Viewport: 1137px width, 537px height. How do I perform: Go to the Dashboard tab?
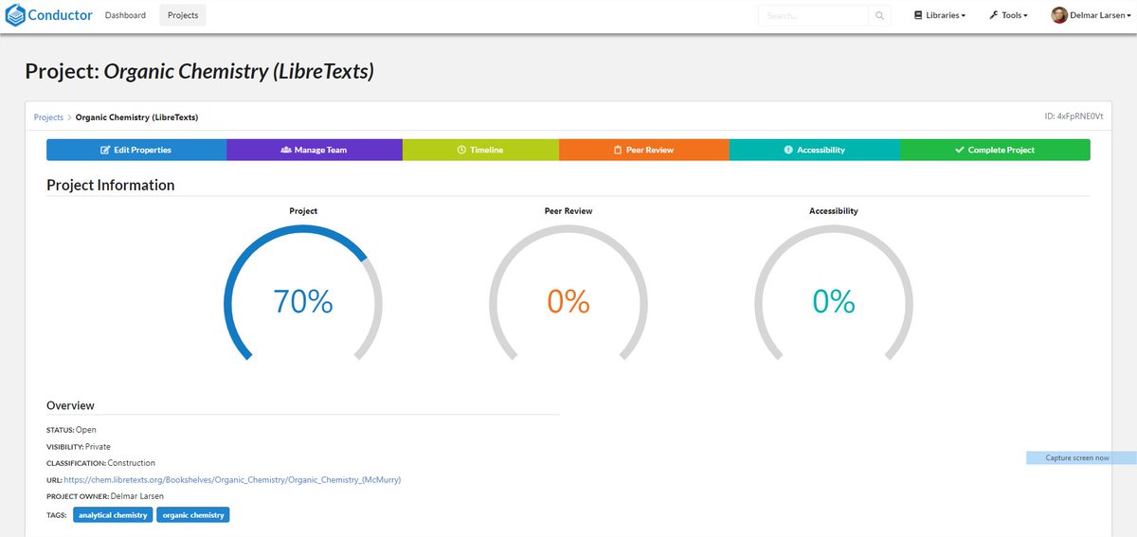click(125, 15)
